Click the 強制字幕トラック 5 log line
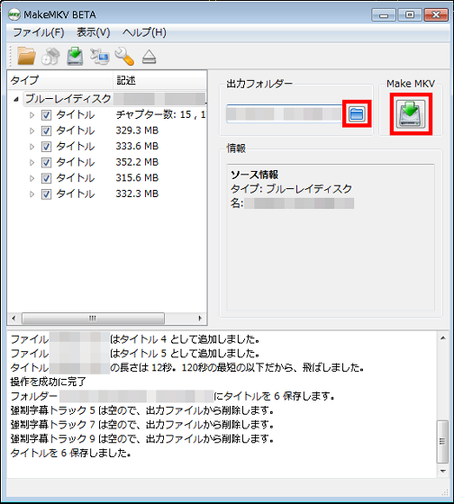Screen dimensions: 454x504 [142, 410]
